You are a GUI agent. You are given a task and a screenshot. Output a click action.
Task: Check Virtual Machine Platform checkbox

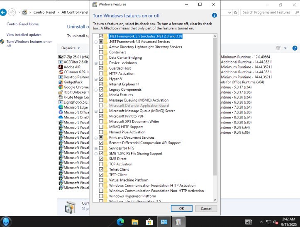tap(101, 180)
